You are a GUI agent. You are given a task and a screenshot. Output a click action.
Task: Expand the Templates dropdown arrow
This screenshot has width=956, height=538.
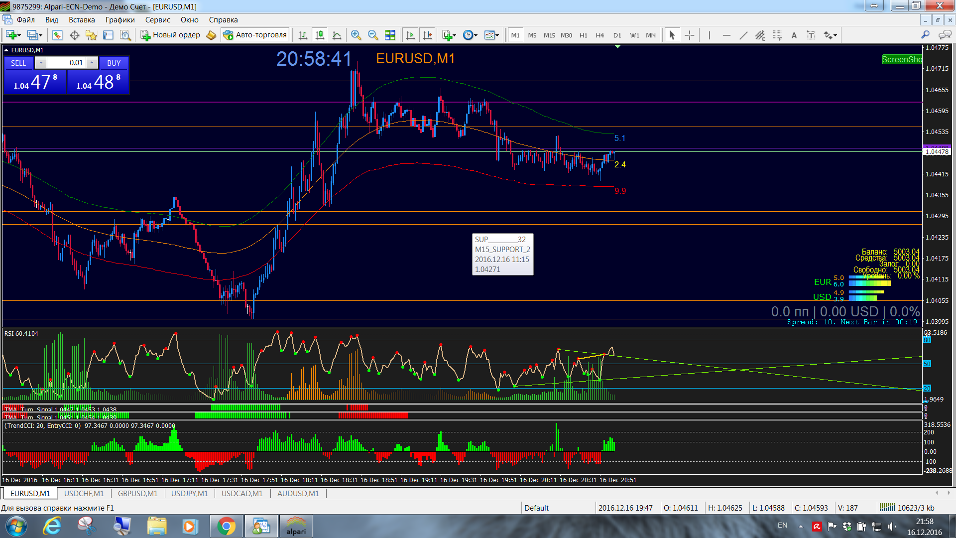click(497, 35)
